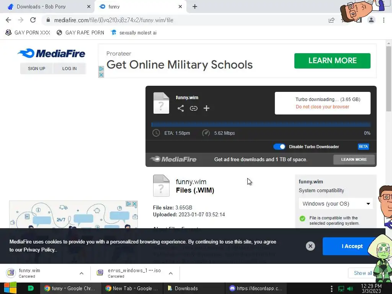Click the green compatibility checkmark icon
The image size is (392, 294).
pos(302,219)
